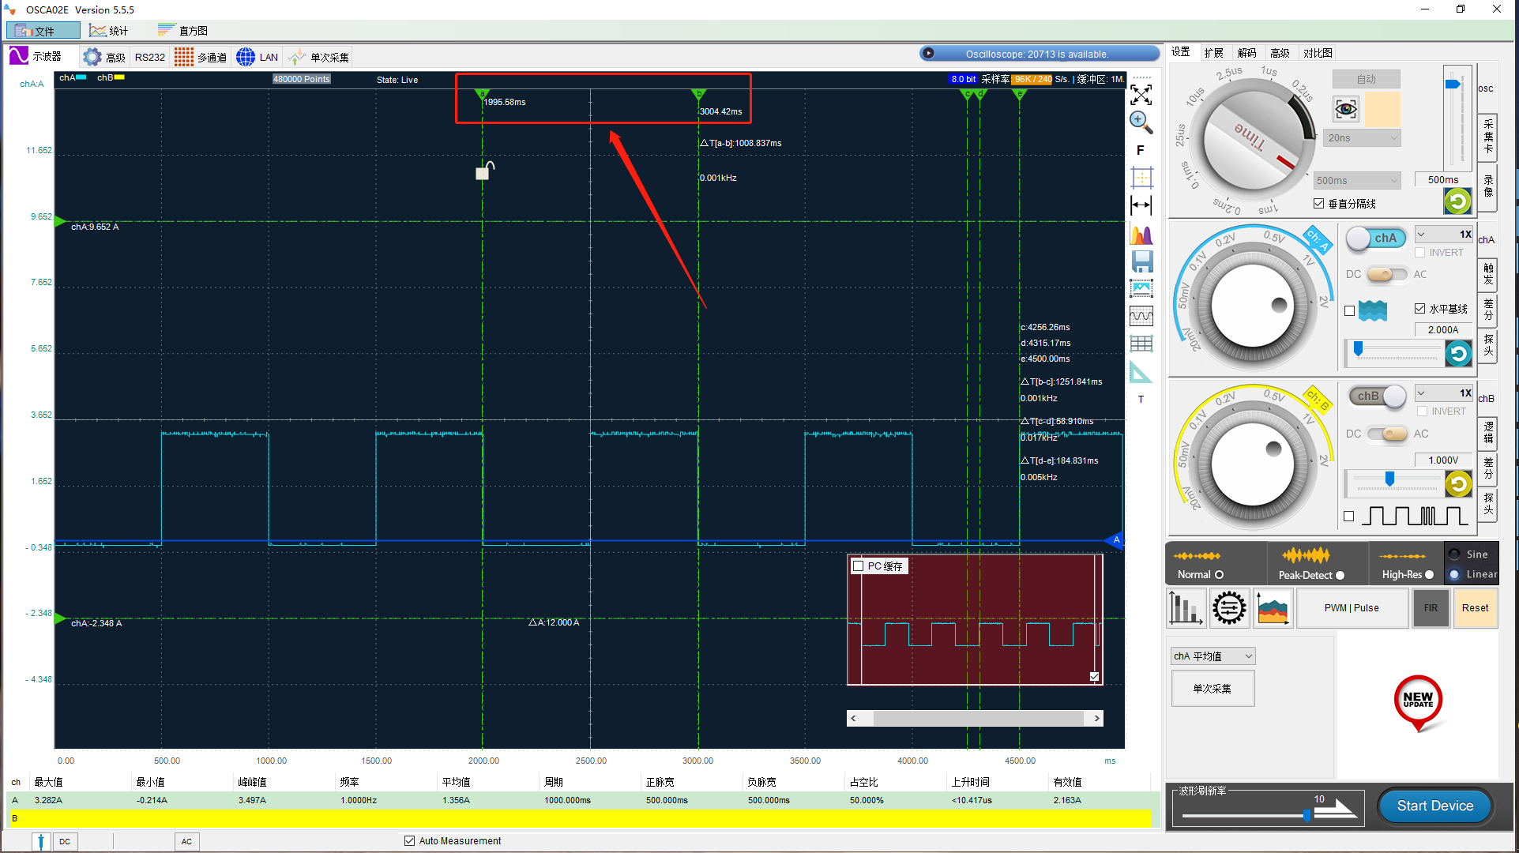Screen dimensions: 1519x853
Task: Select the Peak-Detect radio option
Action: (x=1340, y=575)
